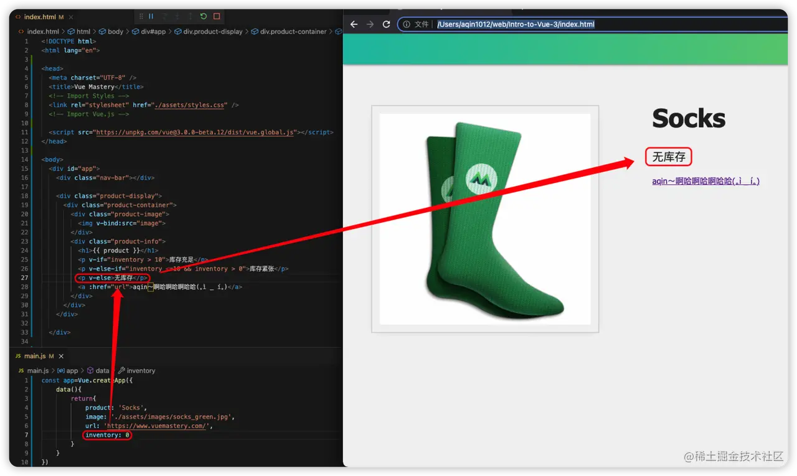Click the const app=Vue.createApp line
This screenshot has width=797, height=476.
(x=87, y=380)
